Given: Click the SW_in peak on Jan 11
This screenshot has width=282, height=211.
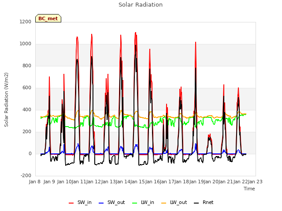Looking at the screenshot, I should tap(77, 37).
